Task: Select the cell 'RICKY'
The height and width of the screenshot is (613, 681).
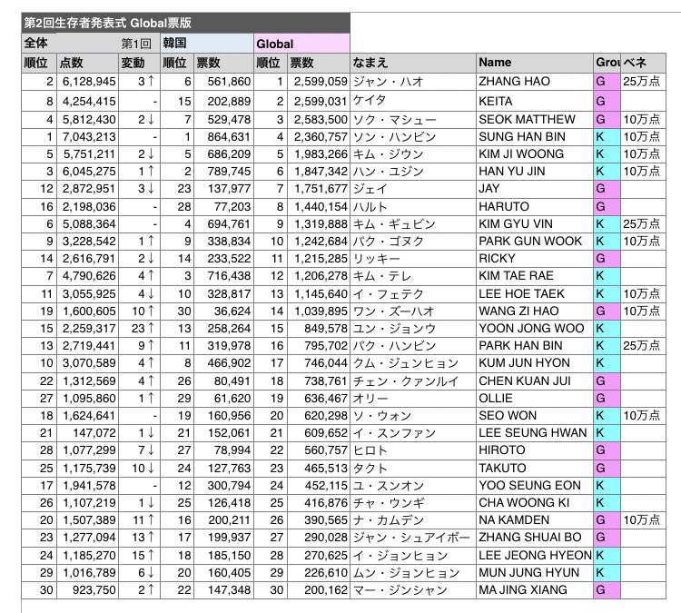Action: tap(535, 259)
